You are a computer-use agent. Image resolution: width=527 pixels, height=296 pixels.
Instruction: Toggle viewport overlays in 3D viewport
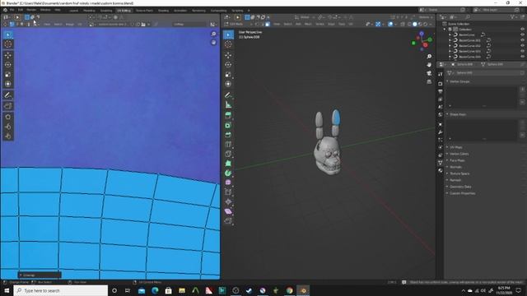pyautogui.click(x=390, y=24)
